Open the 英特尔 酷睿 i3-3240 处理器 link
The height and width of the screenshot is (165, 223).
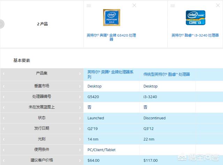point(195,35)
